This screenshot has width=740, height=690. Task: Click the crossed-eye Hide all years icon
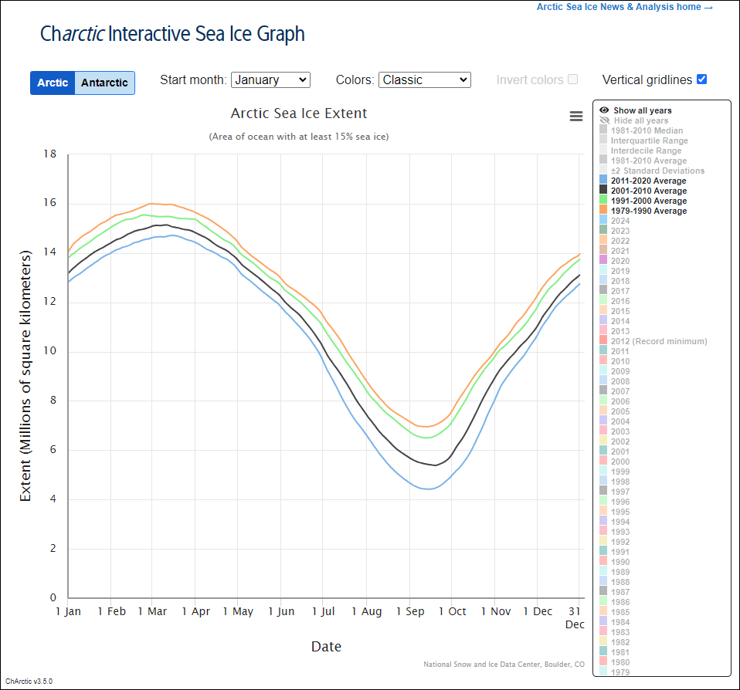point(604,120)
